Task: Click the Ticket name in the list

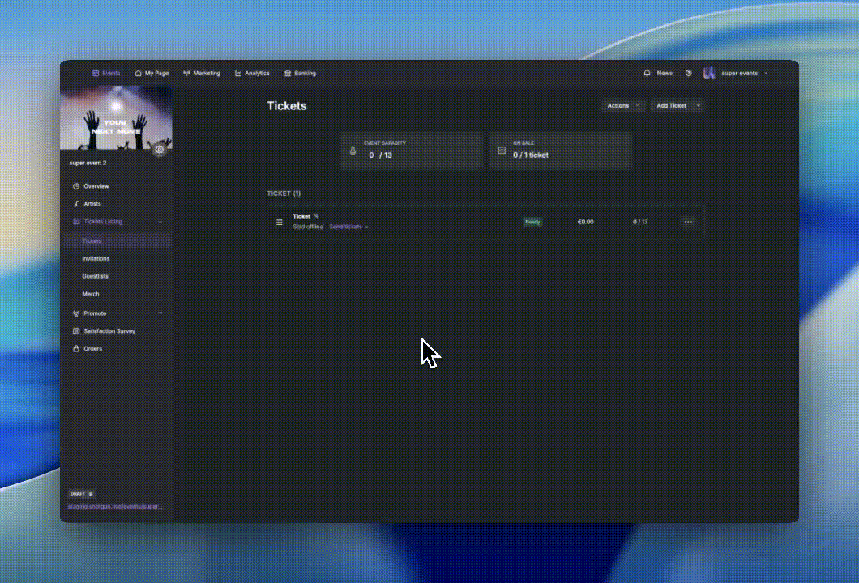Action: click(301, 216)
